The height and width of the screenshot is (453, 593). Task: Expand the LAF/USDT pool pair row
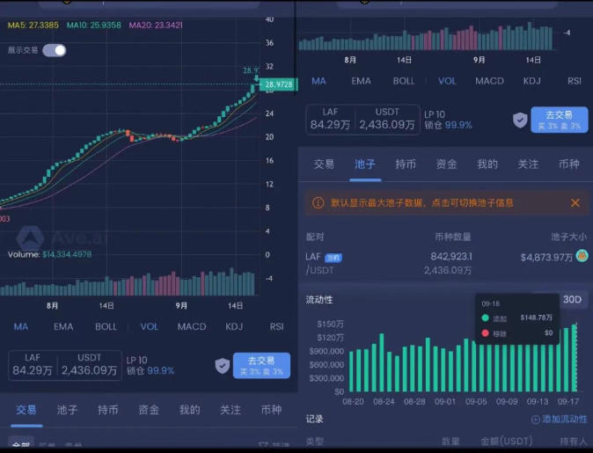pyautogui.click(x=440, y=262)
